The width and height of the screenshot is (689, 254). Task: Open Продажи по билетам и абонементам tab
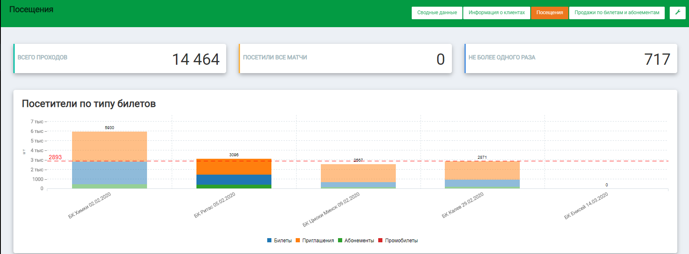pyautogui.click(x=617, y=13)
